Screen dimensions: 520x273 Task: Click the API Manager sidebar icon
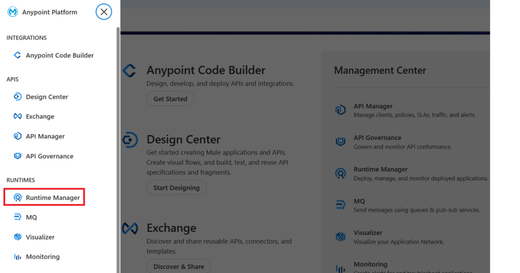17,136
